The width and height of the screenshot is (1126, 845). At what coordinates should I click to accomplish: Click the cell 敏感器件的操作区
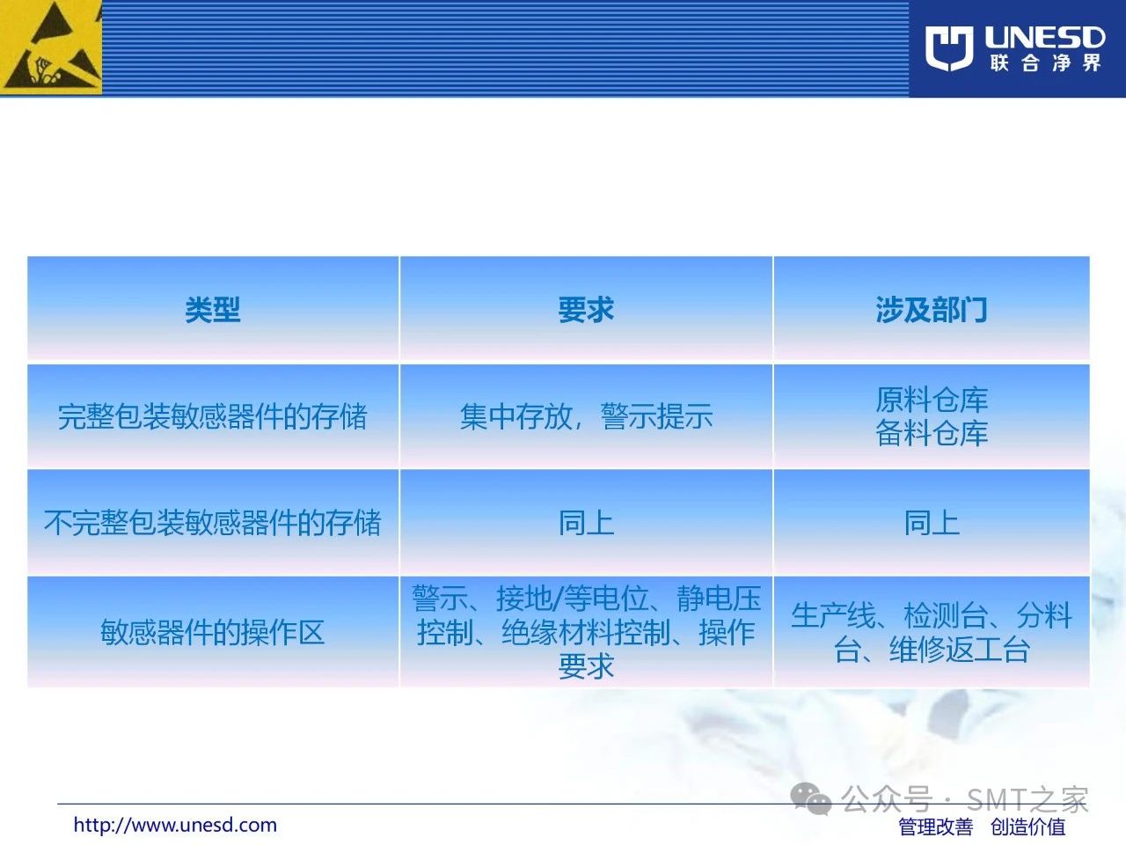[213, 631]
